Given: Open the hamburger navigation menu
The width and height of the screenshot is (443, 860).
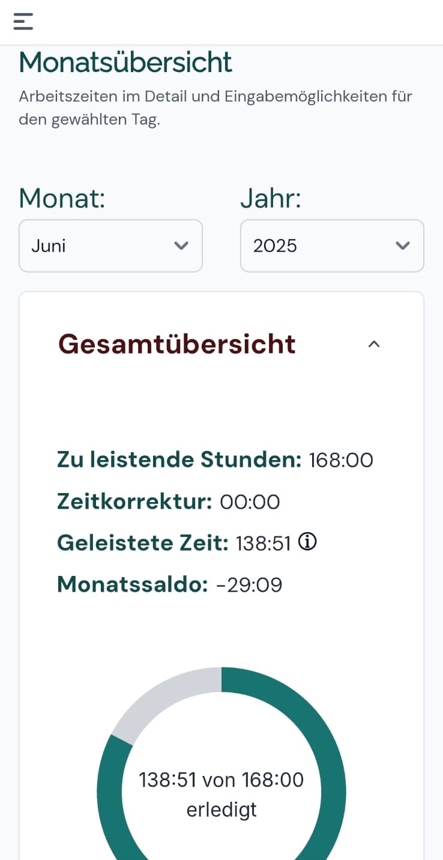Looking at the screenshot, I should point(23,21).
